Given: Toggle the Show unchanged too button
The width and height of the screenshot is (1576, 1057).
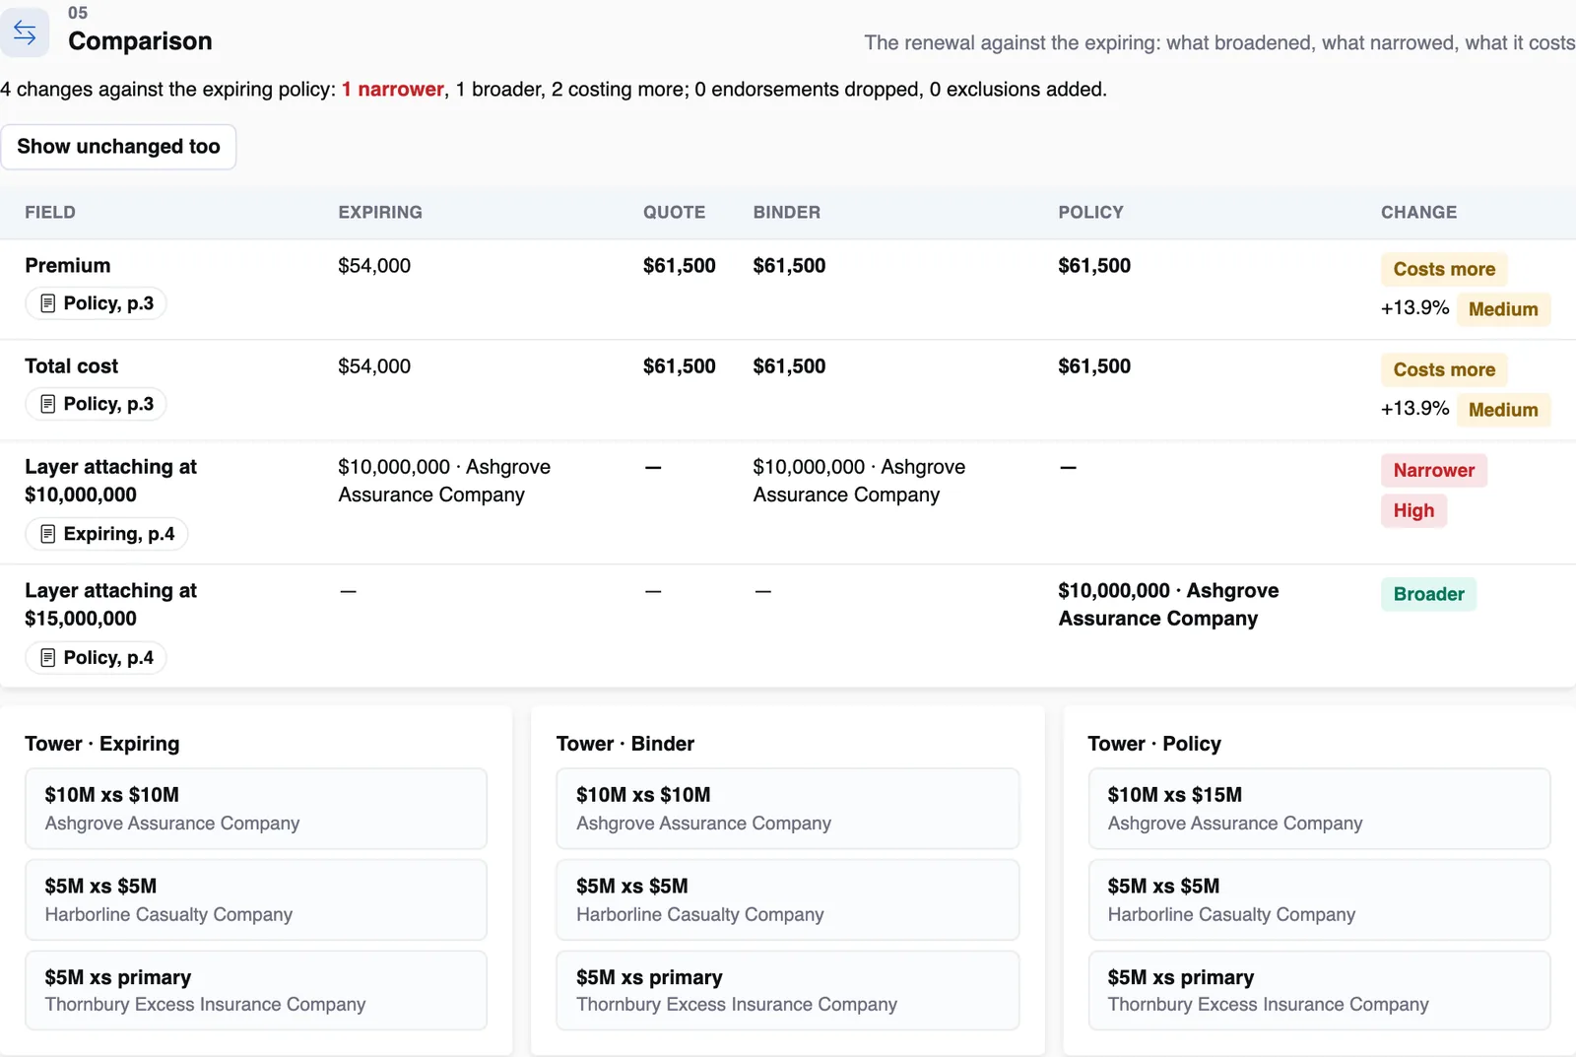Looking at the screenshot, I should pyautogui.click(x=118, y=147).
